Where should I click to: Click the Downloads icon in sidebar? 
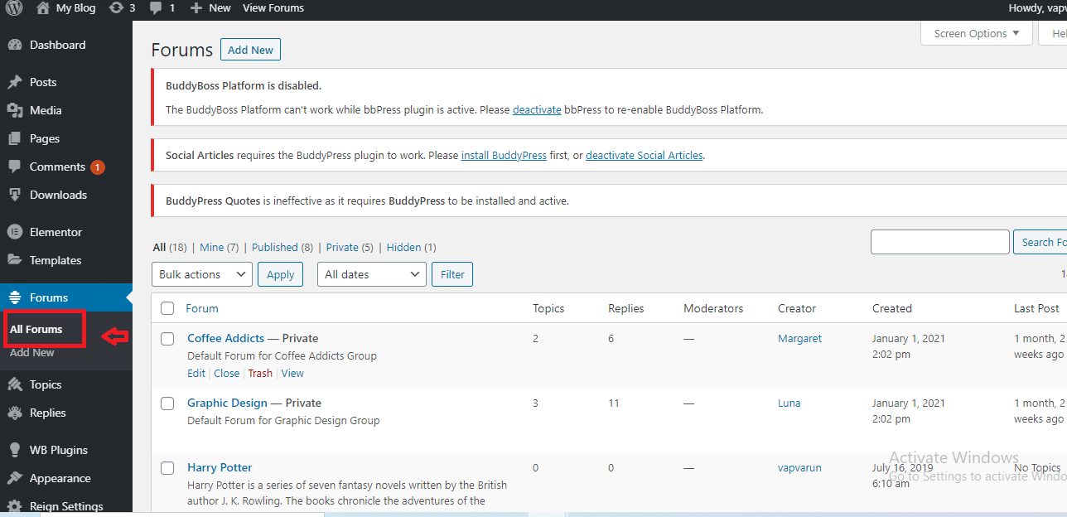[15, 195]
